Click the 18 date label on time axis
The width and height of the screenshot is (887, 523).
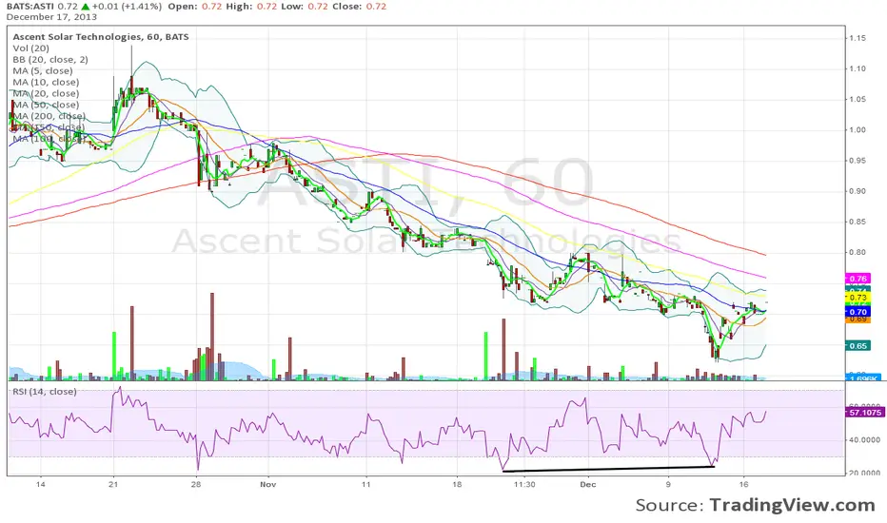(457, 484)
